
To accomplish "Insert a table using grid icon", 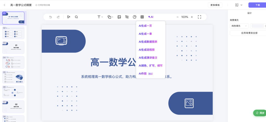I will (x=142, y=17).
